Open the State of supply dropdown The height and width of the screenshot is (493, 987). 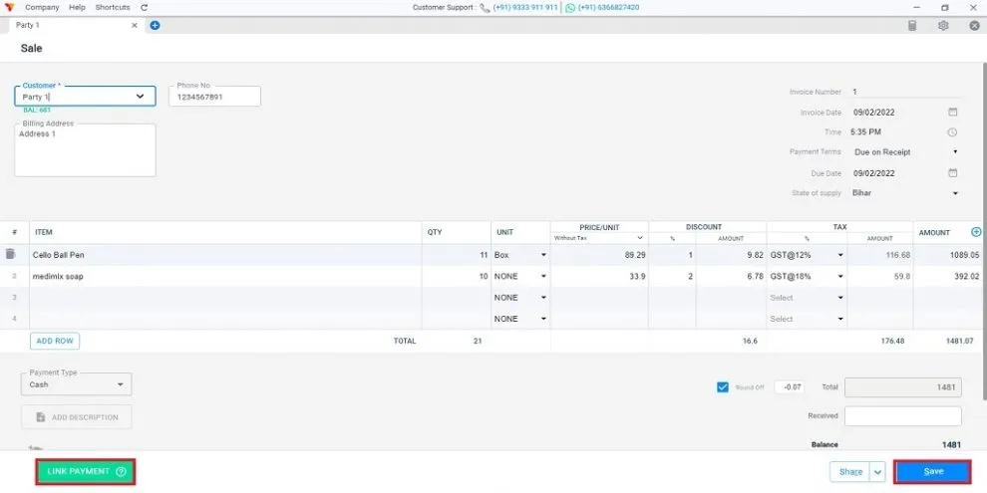(955, 193)
